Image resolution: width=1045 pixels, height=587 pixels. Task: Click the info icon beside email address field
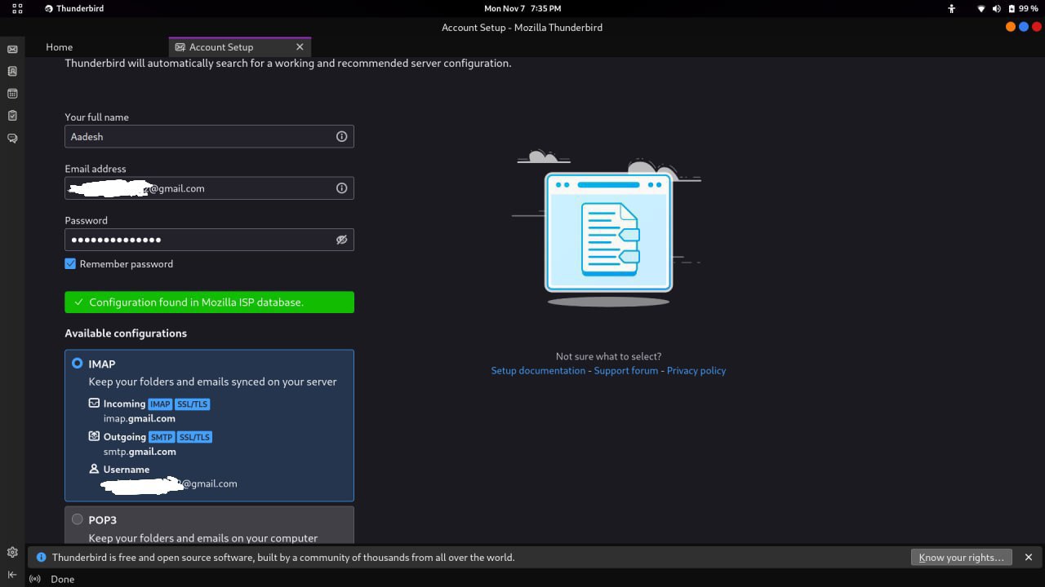341,188
